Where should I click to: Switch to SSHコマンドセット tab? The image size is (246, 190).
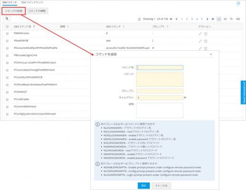tap(32, 2)
